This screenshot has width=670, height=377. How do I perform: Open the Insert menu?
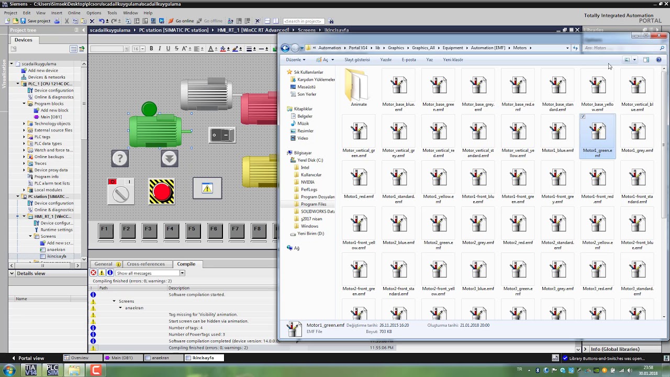pyautogui.click(x=57, y=13)
